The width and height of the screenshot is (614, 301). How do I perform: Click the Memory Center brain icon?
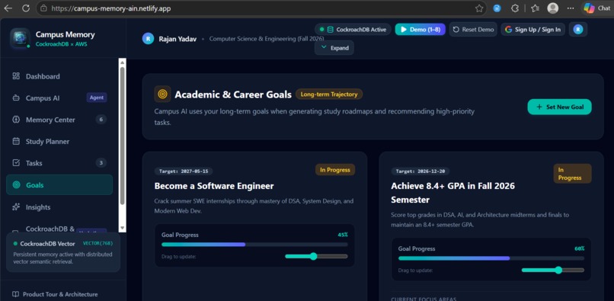(x=16, y=120)
